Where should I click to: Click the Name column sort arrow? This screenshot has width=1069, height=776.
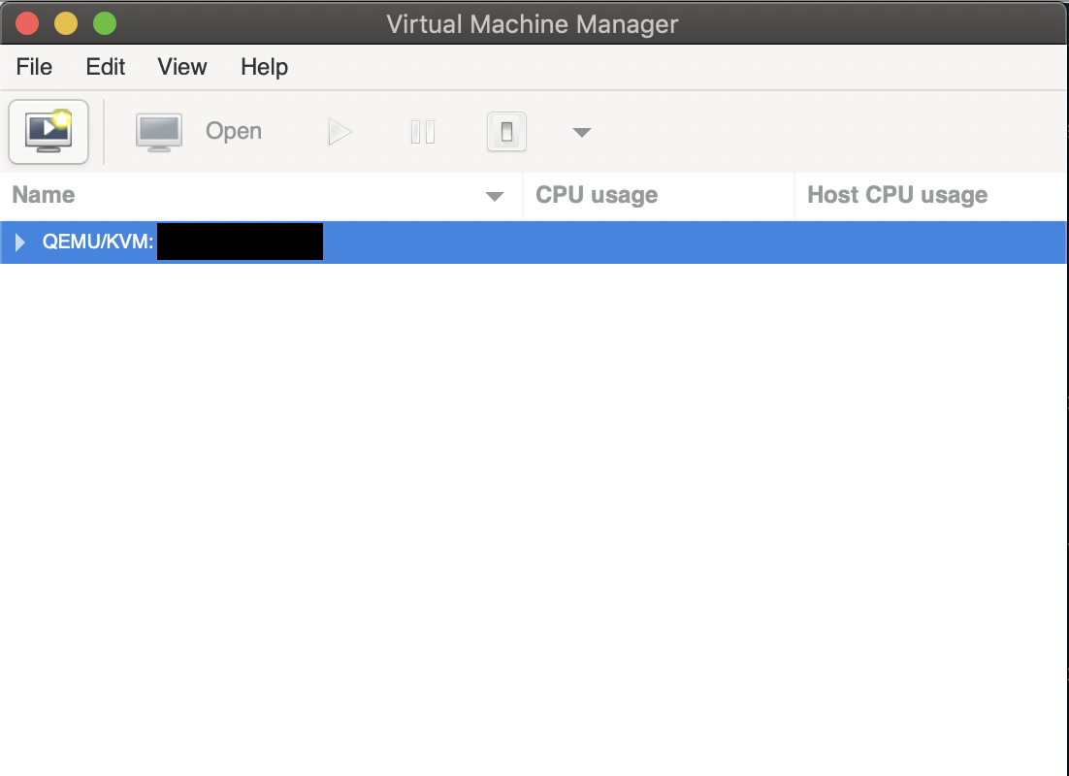point(495,196)
